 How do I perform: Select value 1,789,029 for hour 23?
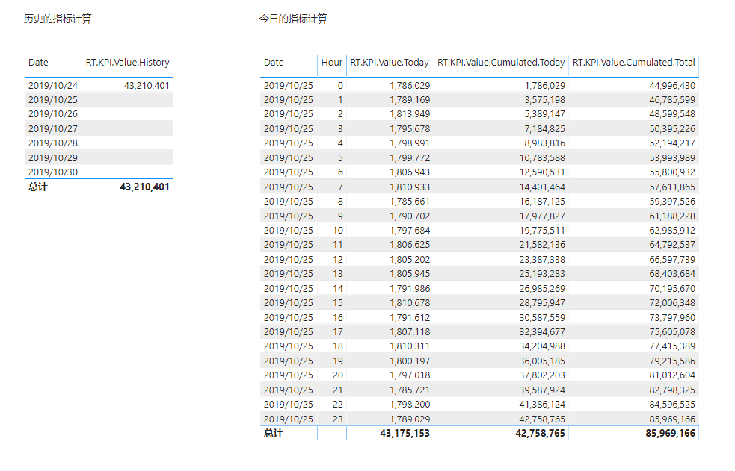[x=410, y=419]
